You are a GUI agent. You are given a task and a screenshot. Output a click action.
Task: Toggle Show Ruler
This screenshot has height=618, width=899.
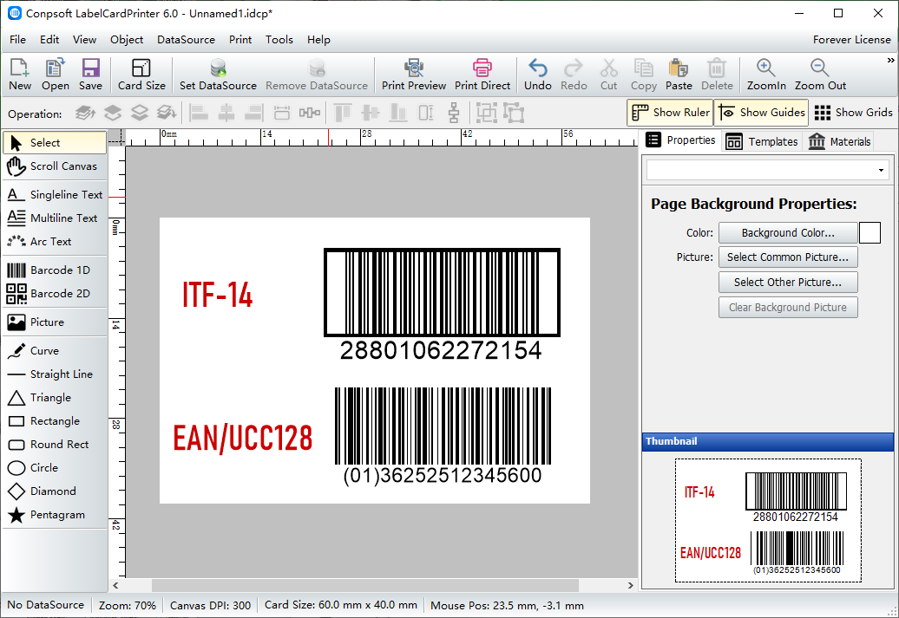(x=670, y=113)
